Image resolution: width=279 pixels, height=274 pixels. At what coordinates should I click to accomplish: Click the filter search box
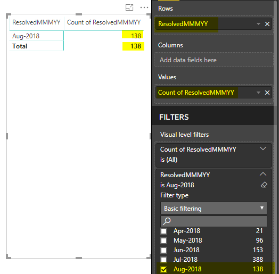(214, 221)
